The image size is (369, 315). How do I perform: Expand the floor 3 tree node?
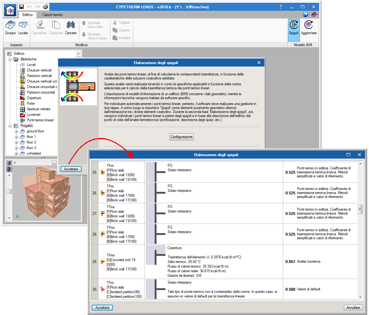click(16, 148)
